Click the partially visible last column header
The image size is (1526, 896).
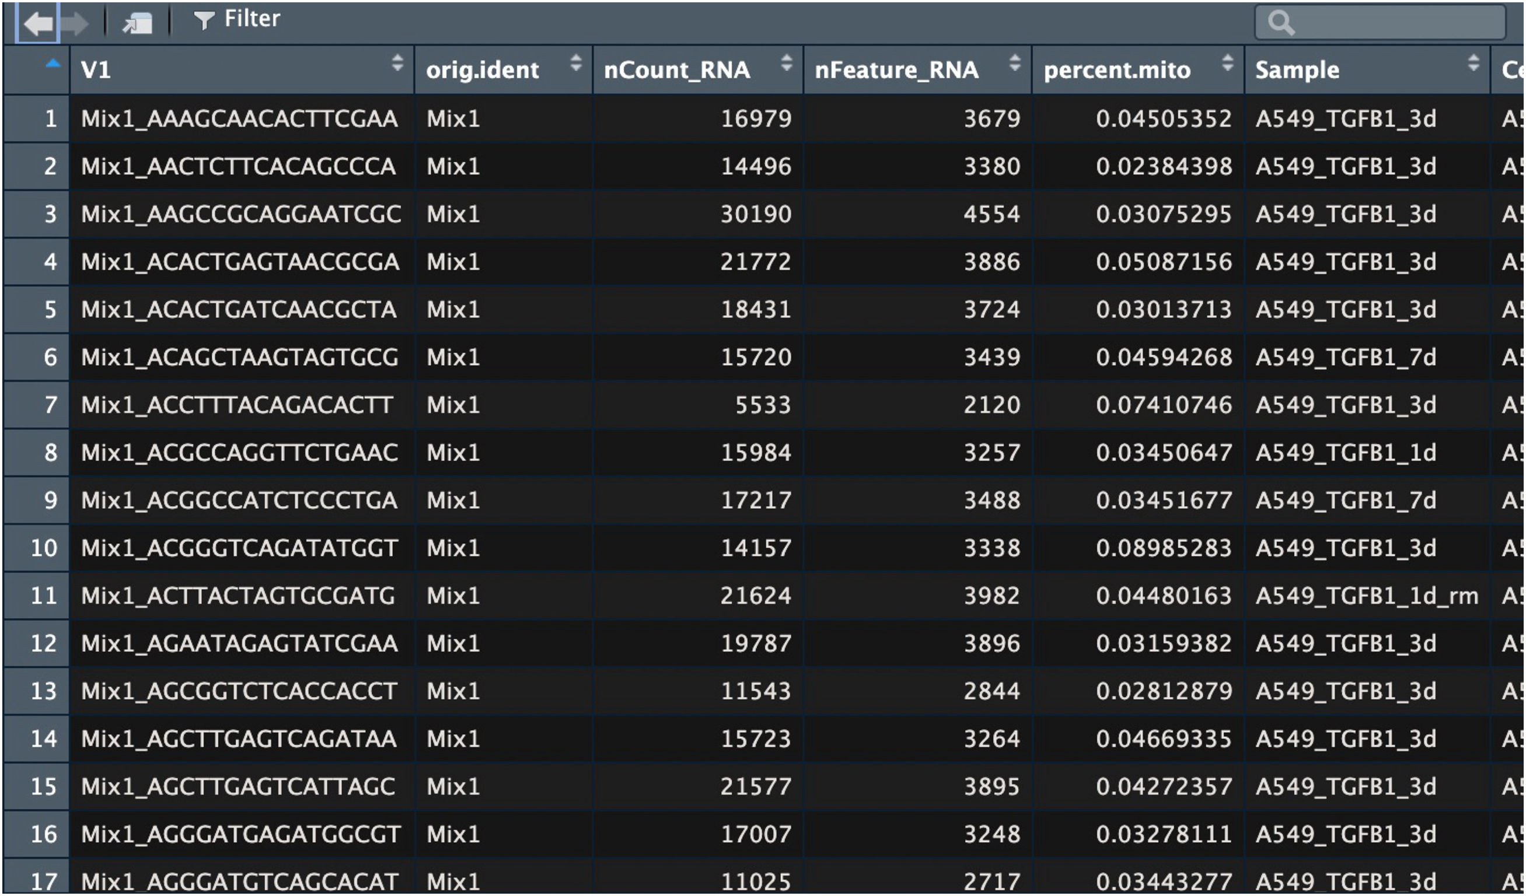click(x=1510, y=70)
